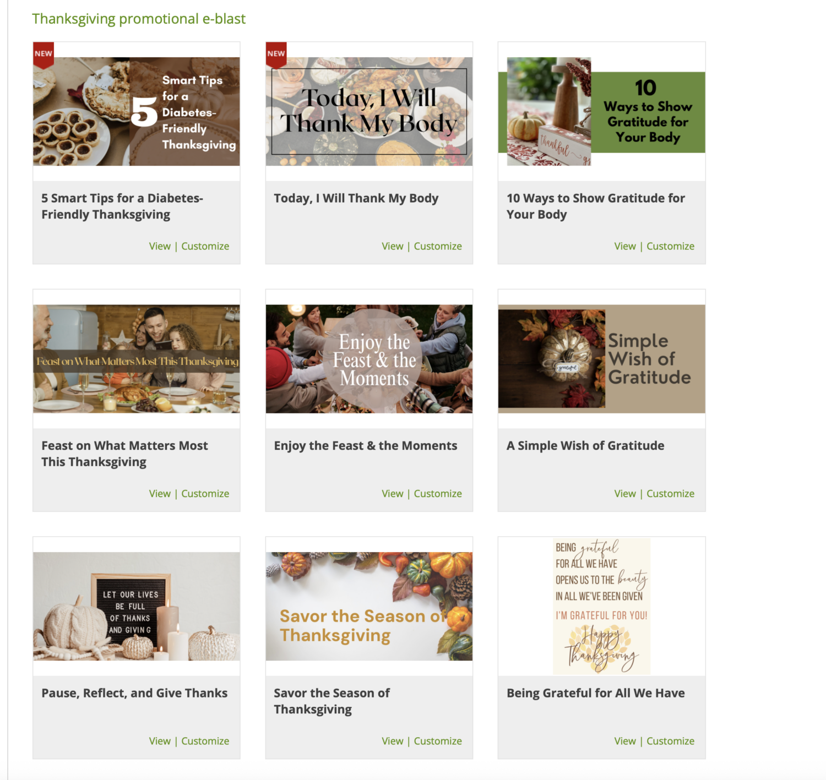Viewport: 826px width, 780px height.
Task: View the Savor the Season of Thanksgiving template
Action: tap(393, 741)
